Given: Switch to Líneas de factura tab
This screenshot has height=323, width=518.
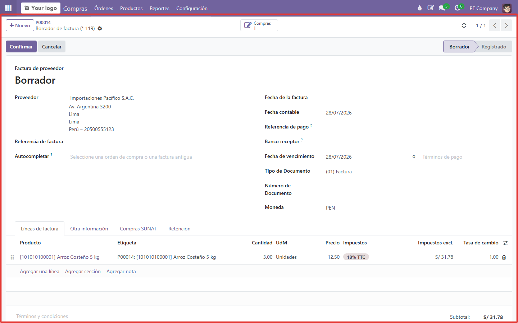Looking at the screenshot, I should (40, 229).
